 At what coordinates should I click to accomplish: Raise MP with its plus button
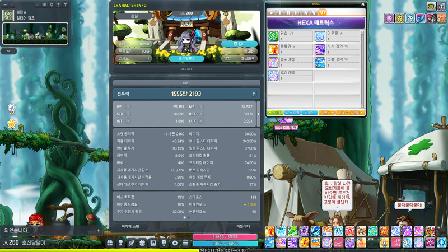click(201, 106)
